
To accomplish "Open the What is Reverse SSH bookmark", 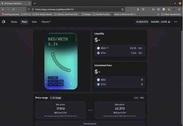I will pos(124,14).
